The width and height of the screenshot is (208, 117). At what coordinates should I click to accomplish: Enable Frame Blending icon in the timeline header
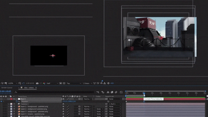pyautogui.click(x=112, y=92)
